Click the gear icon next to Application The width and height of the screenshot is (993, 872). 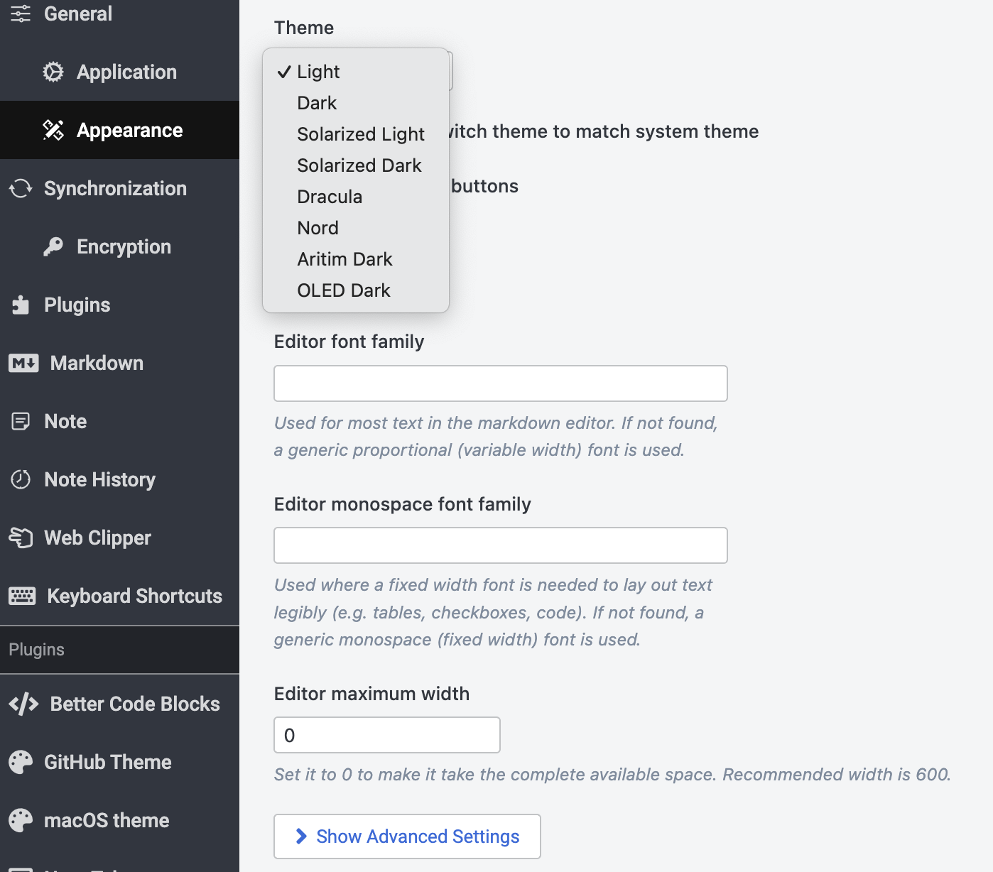pyautogui.click(x=53, y=72)
